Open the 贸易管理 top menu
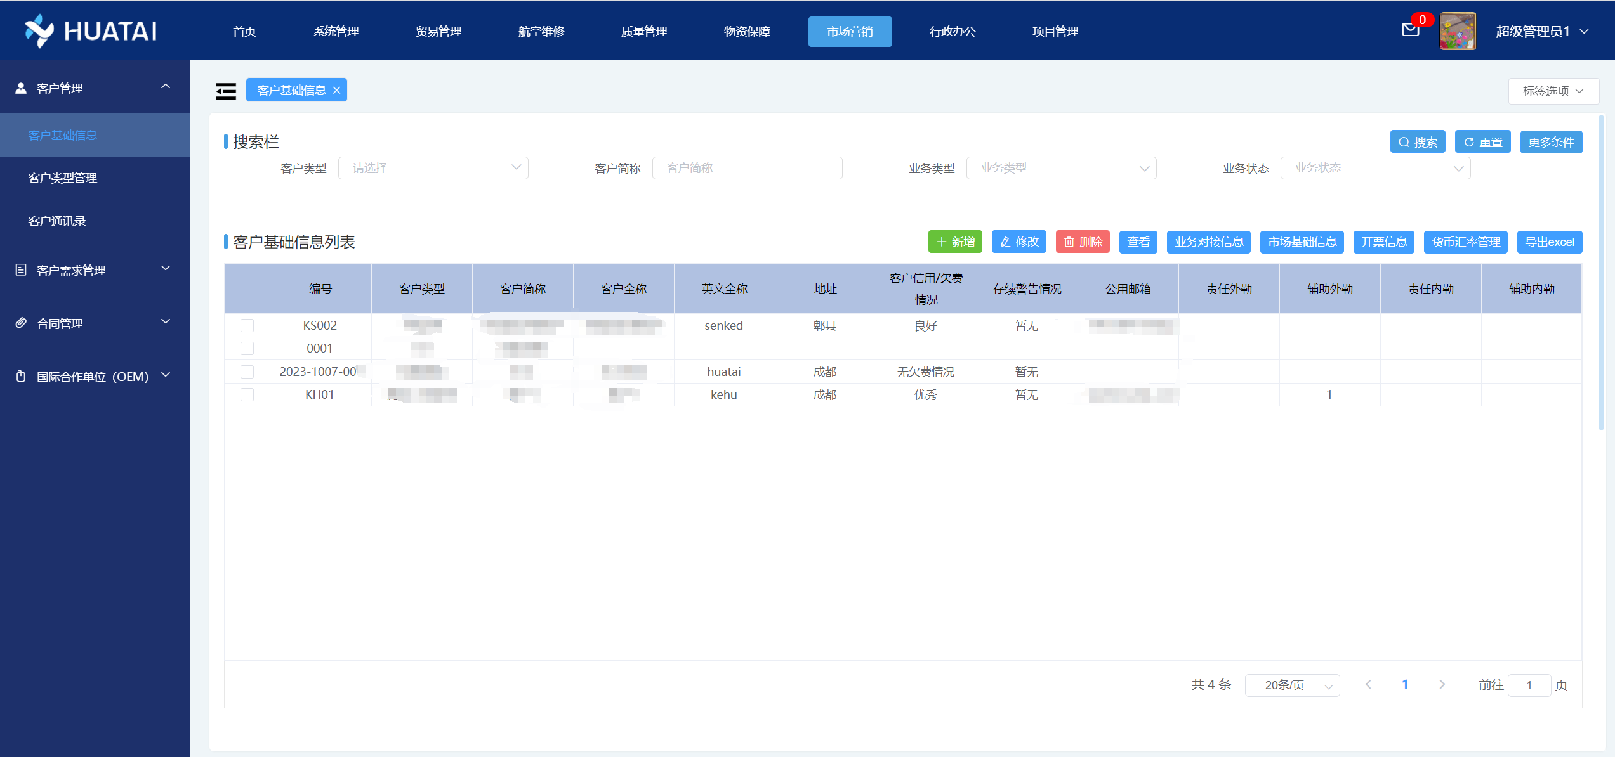This screenshot has width=1615, height=757. tap(438, 31)
